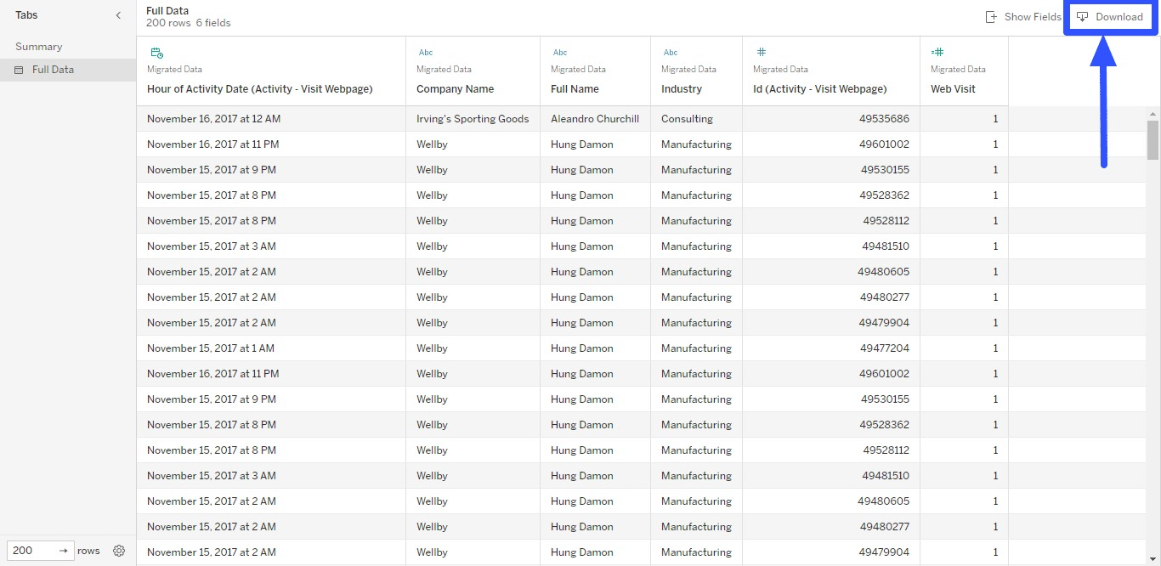The width and height of the screenshot is (1161, 566).
Task: Click the 200 rows 6 fields summary text
Action: coord(189,23)
